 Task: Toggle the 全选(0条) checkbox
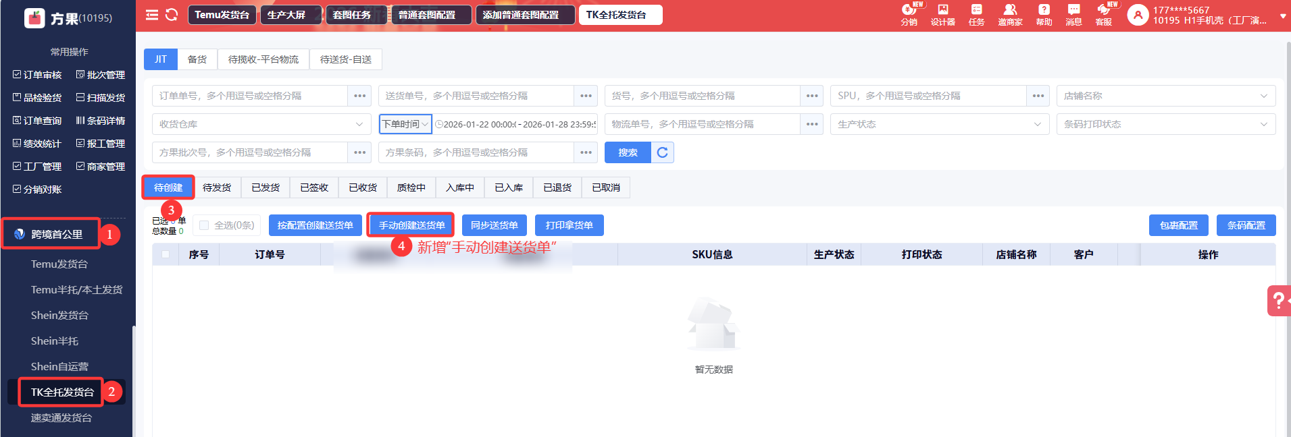(204, 225)
